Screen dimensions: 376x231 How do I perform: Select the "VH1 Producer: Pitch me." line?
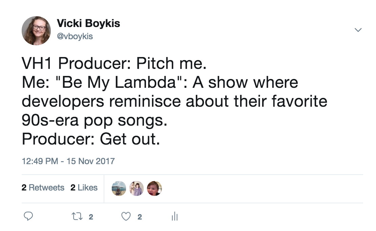click(x=114, y=63)
